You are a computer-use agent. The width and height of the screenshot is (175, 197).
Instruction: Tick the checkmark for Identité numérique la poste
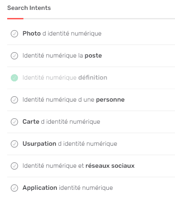14,56
